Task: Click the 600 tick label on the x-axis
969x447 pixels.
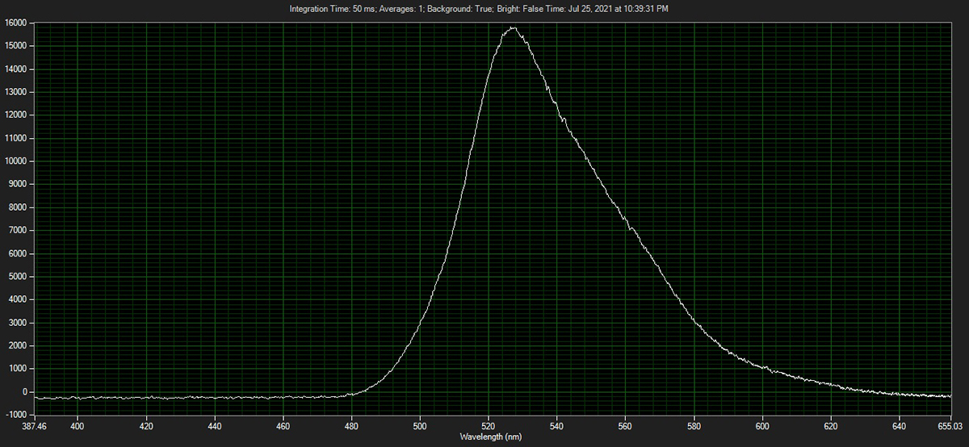Action: click(x=762, y=424)
